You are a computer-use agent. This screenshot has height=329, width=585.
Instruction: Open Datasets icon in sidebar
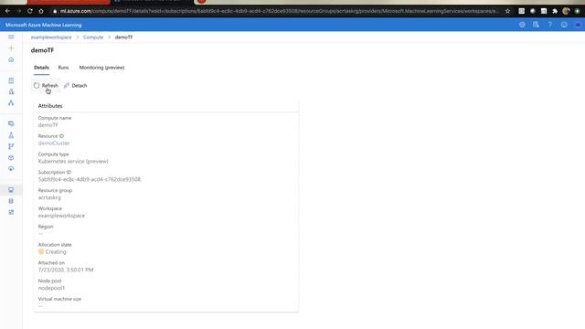click(x=11, y=123)
